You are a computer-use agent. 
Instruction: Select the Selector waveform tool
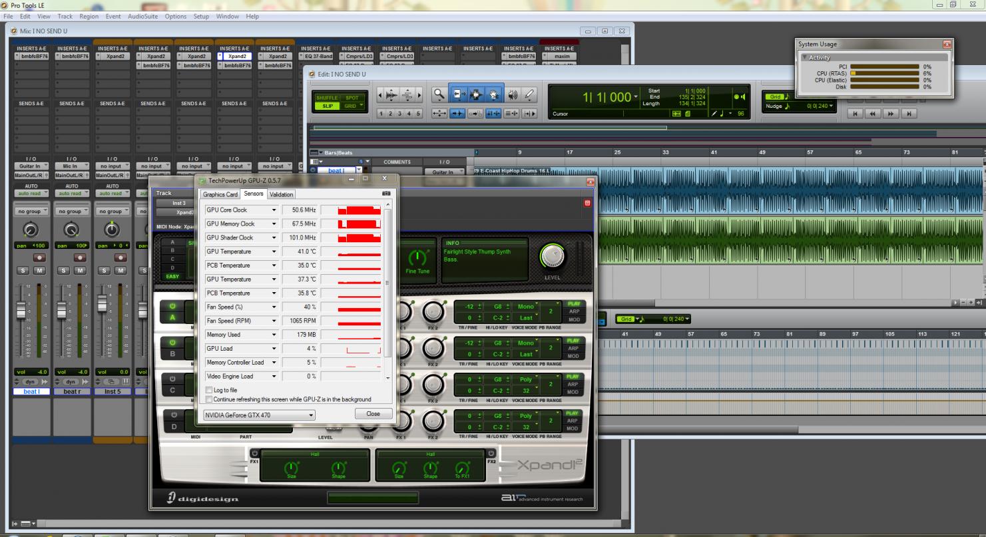pos(476,95)
